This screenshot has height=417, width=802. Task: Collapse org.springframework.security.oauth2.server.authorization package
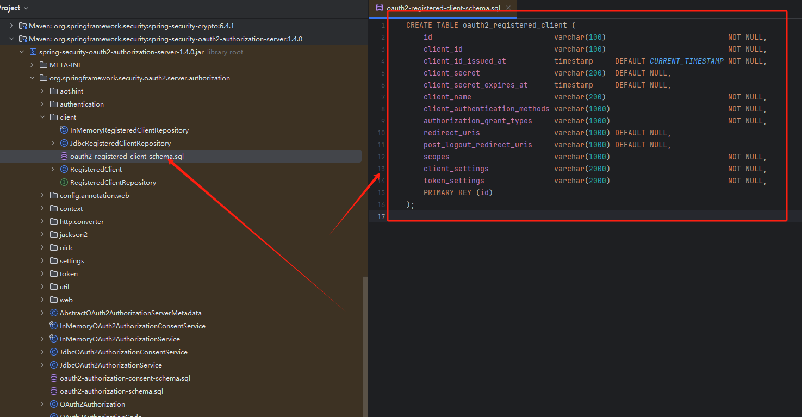coord(32,78)
